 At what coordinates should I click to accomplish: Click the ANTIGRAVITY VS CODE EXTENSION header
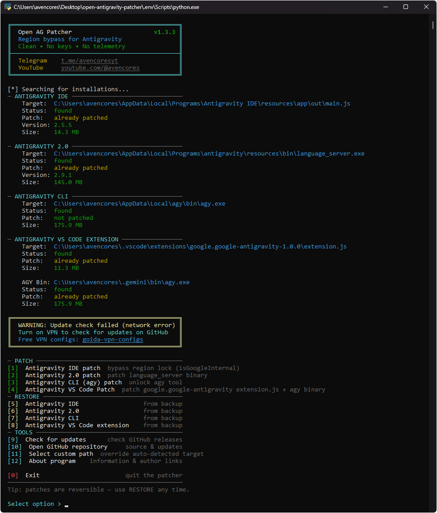click(x=67, y=239)
